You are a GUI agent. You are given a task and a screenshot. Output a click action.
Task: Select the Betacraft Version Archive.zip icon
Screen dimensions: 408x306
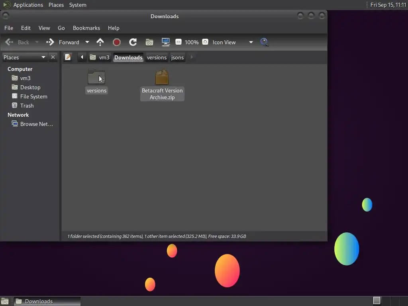[x=162, y=77]
